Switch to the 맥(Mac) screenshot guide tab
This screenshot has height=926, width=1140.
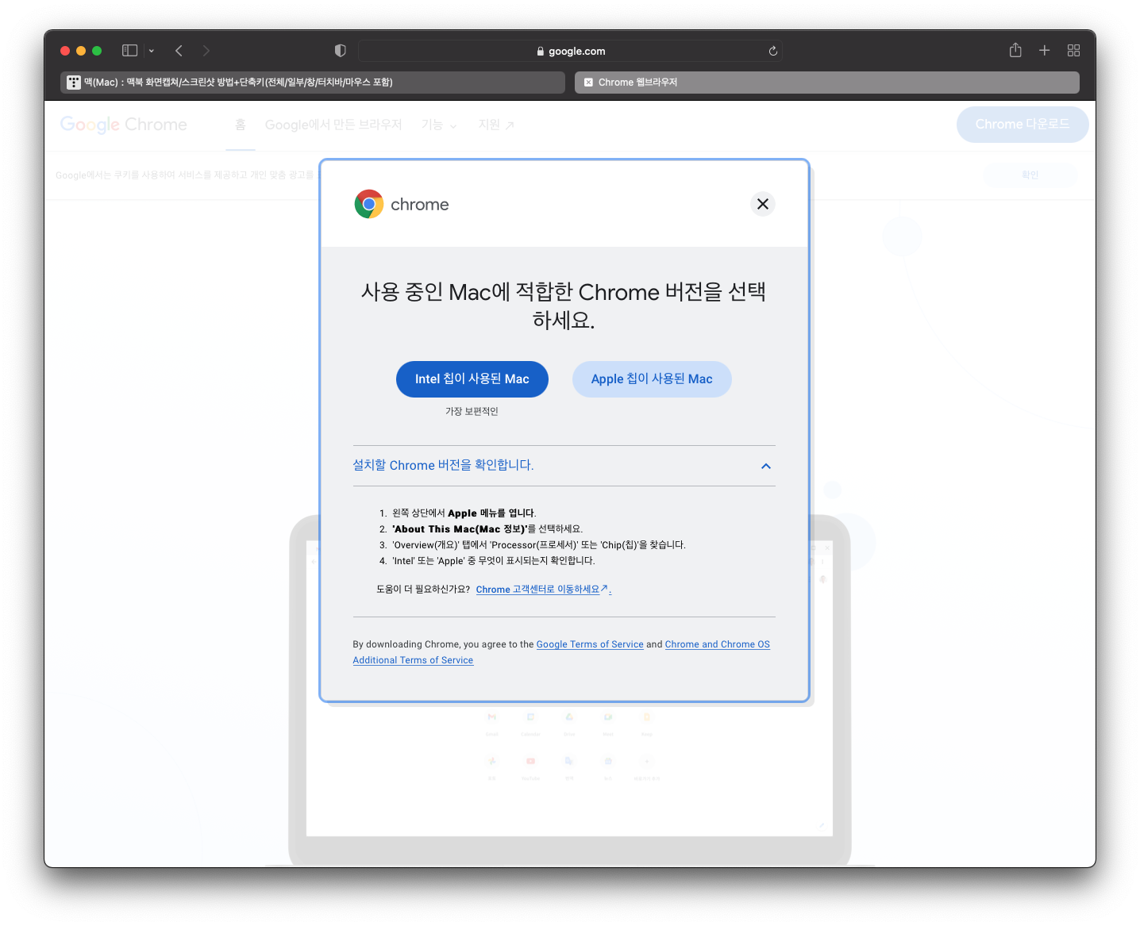313,82
